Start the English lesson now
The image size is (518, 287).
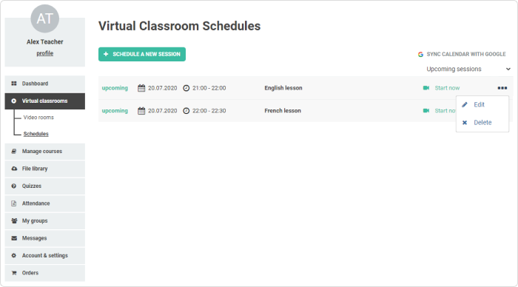[447, 88]
